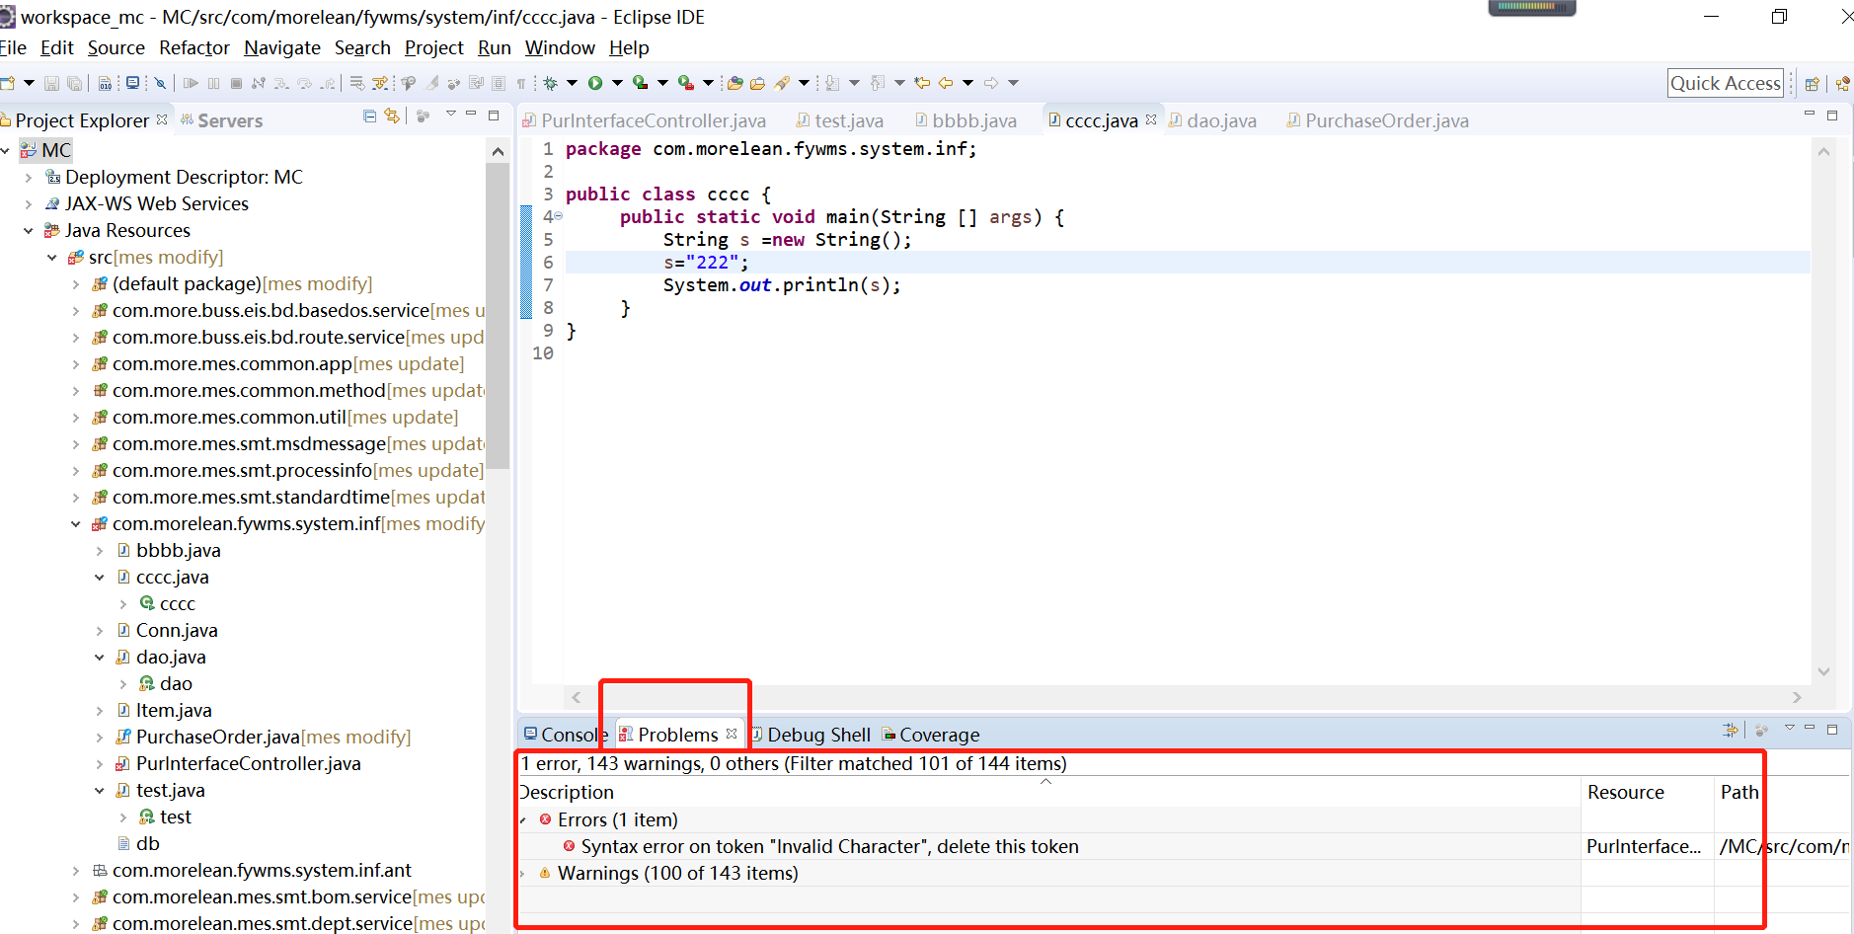Click the Run External Tools icon
The image size is (1854, 934).
[685, 84]
